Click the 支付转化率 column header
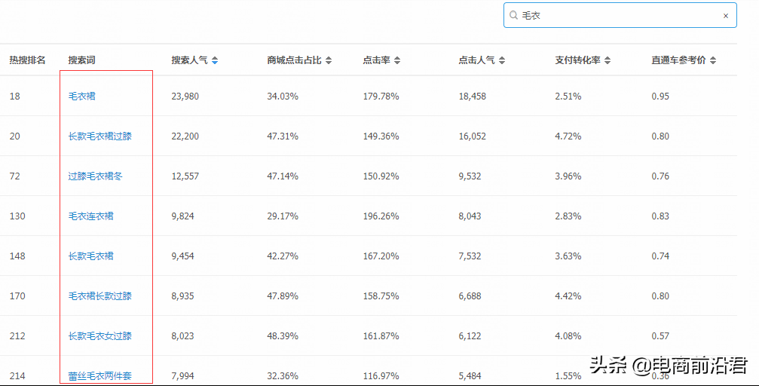Image resolution: width=759 pixels, height=386 pixels. point(578,60)
